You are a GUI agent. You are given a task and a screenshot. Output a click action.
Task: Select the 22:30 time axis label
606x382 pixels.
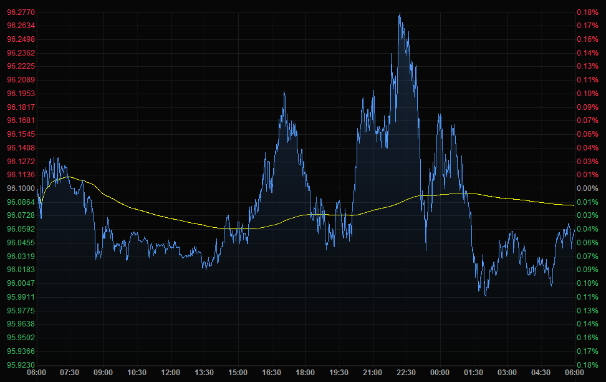tap(406, 373)
